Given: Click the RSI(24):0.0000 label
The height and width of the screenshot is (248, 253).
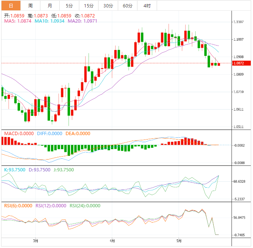Looking at the screenshot, I should pyautogui.click(x=85, y=206).
